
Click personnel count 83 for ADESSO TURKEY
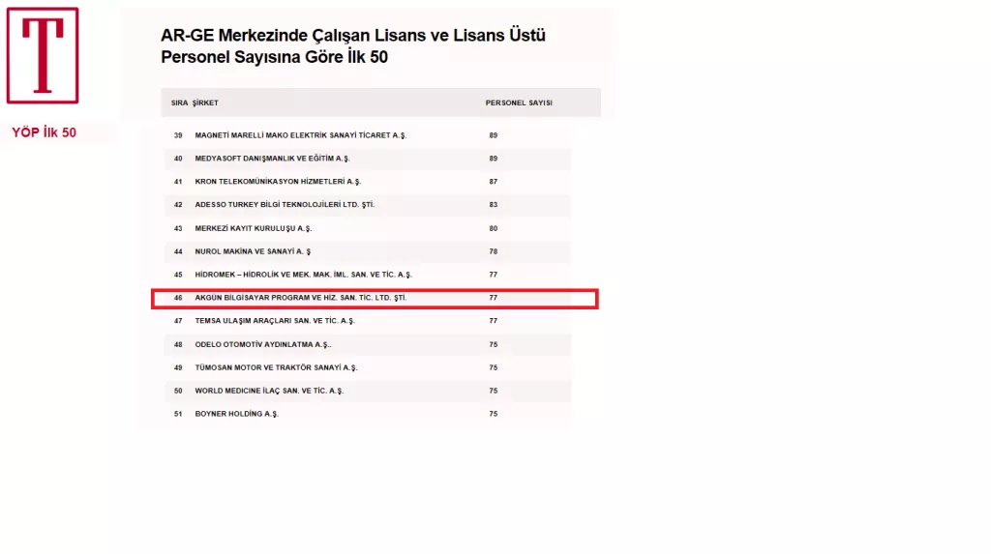click(x=493, y=205)
